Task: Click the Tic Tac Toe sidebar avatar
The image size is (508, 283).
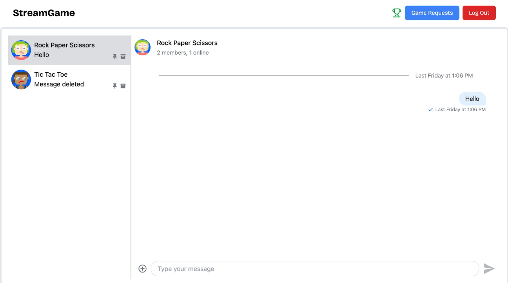Action: point(21,79)
